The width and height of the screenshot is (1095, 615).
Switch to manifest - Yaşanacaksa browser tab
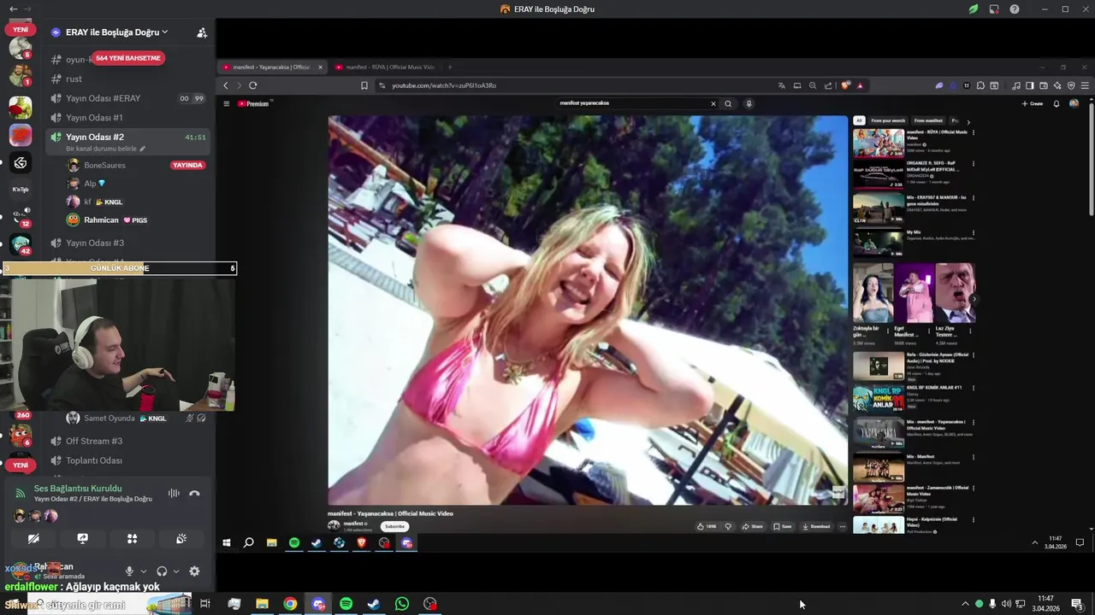pyautogui.click(x=272, y=67)
